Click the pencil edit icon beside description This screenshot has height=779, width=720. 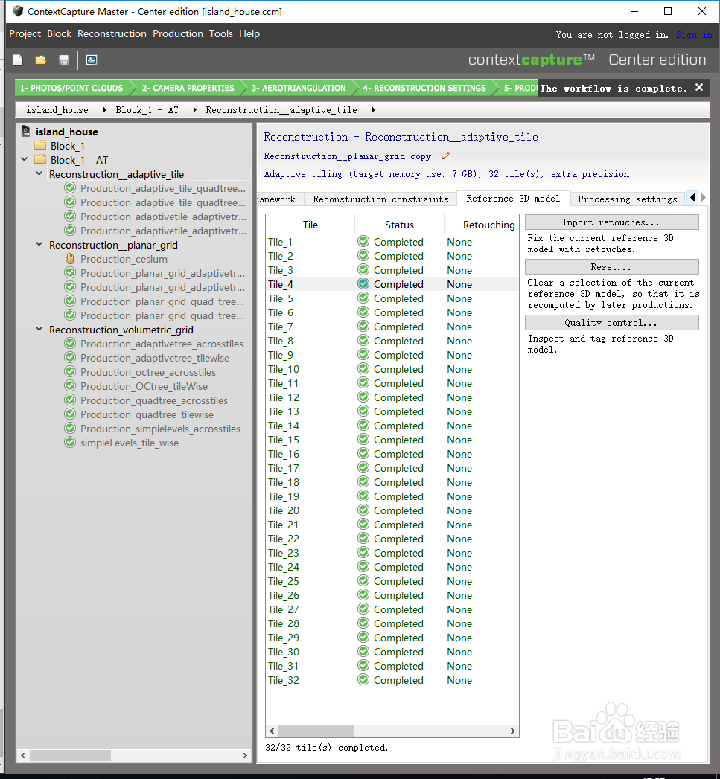[x=446, y=156]
